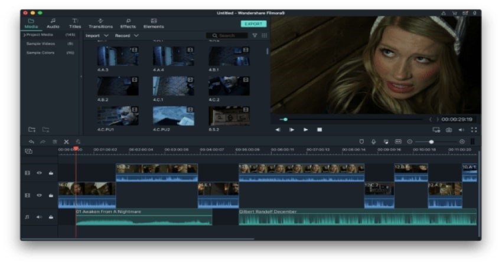
Task: Expand the Project Media folder arrow
Action: click(24, 35)
